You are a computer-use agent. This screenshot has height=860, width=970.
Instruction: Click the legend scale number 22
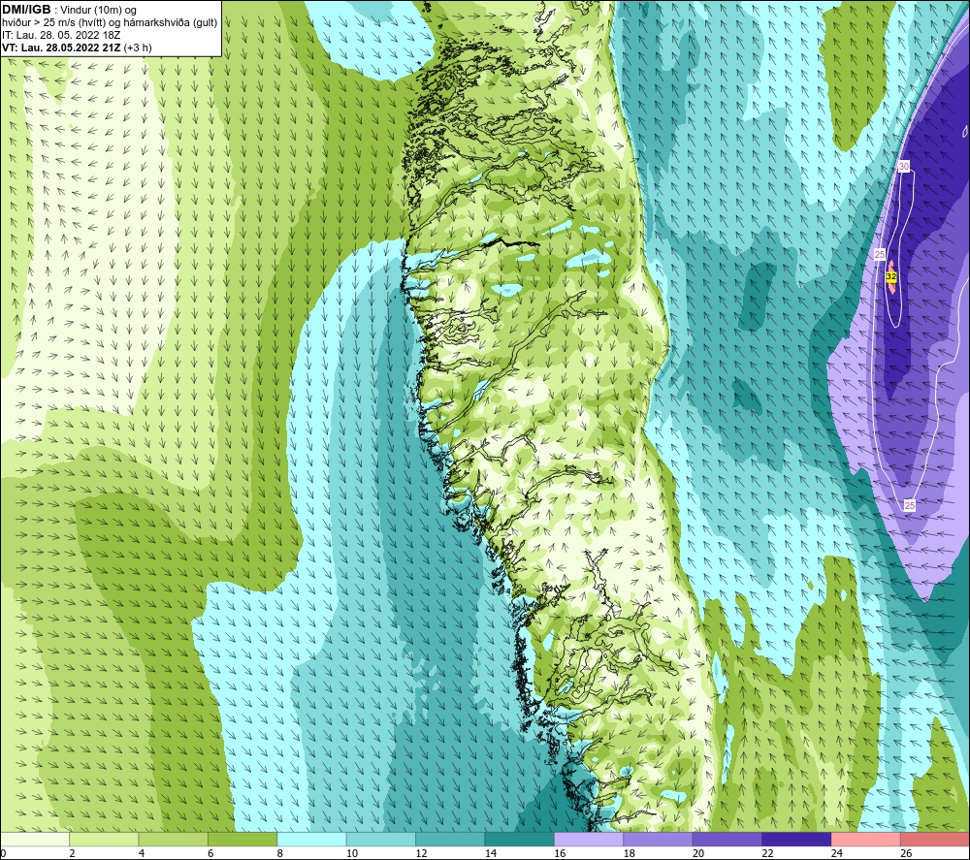tap(767, 853)
